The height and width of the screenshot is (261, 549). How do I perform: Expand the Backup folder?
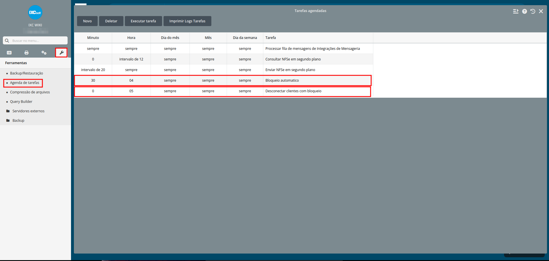[15, 121]
